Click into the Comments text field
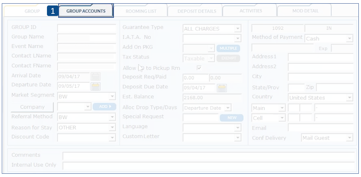The image size is (361, 177). (208, 156)
